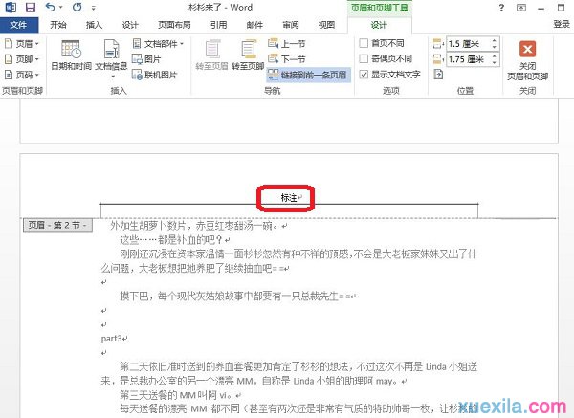
Task: Click the Undo arrow icon
Action: (51, 7)
